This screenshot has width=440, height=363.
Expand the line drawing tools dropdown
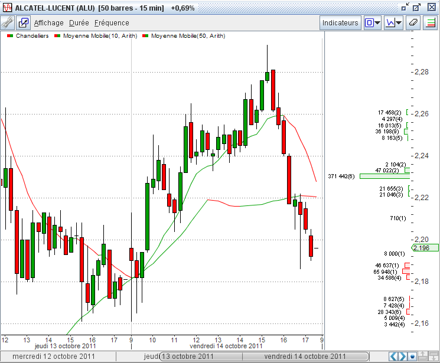point(393,23)
